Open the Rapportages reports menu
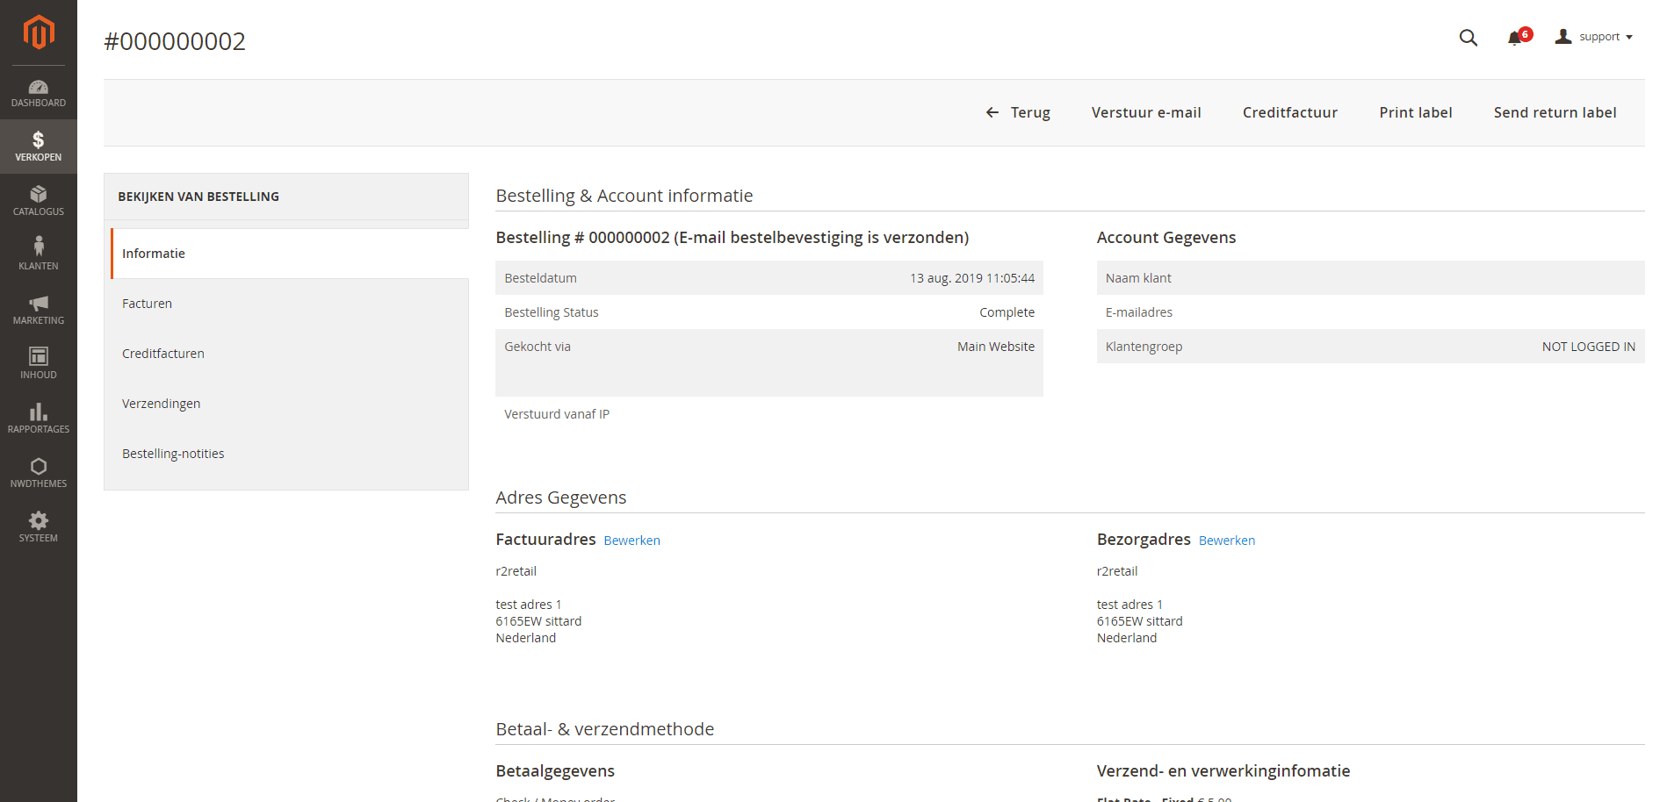Screen dimensions: 1667x802 coord(39,419)
